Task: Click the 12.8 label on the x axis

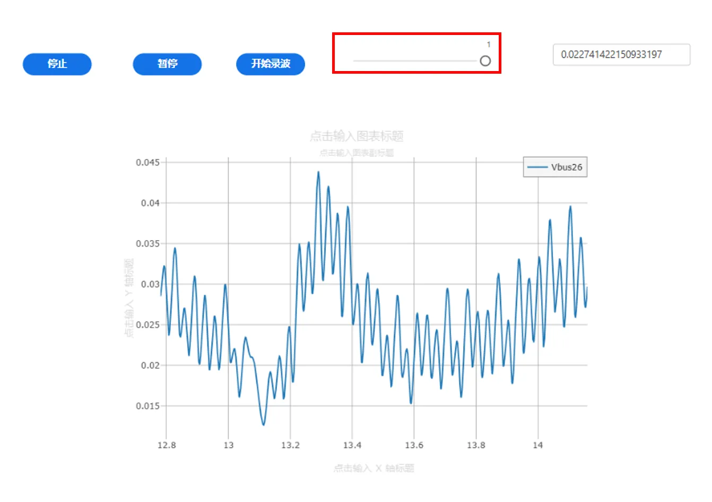Action: point(167,445)
